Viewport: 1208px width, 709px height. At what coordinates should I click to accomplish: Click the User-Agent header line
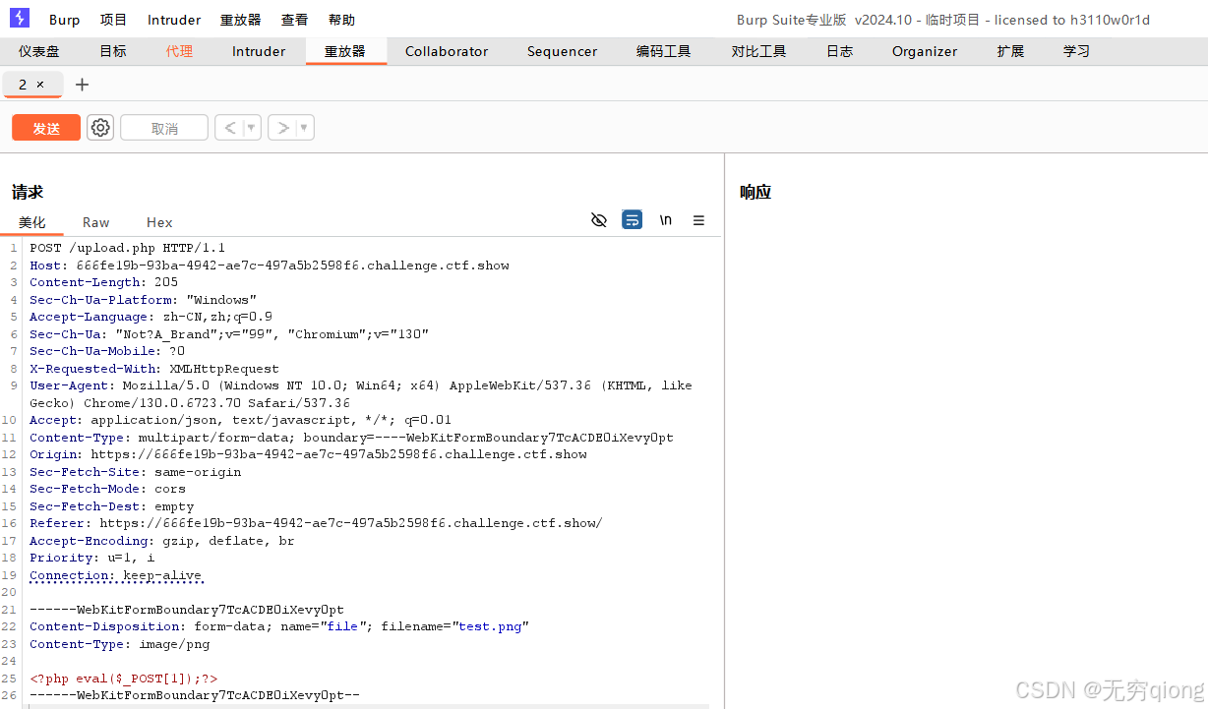pyautogui.click(x=361, y=394)
